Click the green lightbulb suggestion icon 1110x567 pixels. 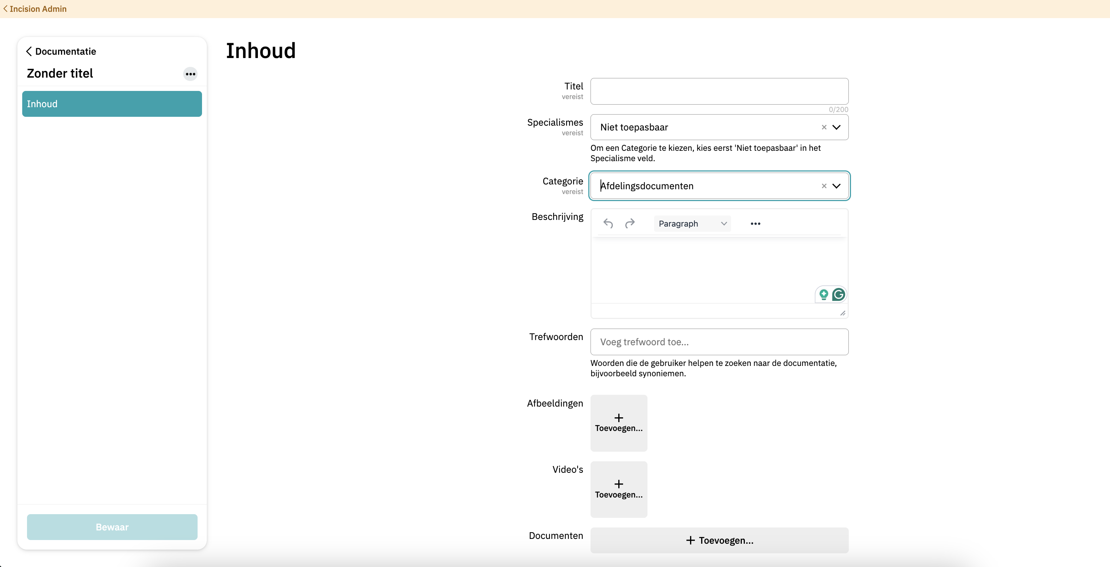(824, 295)
